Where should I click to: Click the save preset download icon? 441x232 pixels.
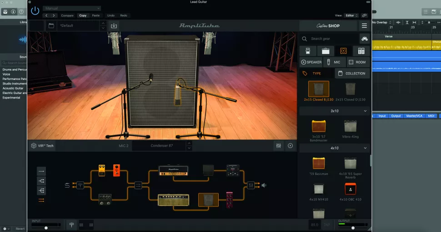114,26
